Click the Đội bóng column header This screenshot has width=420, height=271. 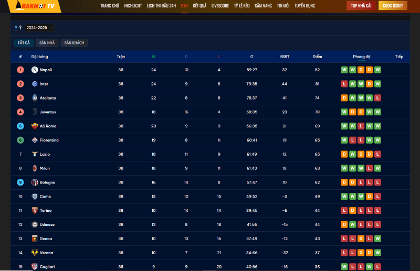pyautogui.click(x=40, y=57)
